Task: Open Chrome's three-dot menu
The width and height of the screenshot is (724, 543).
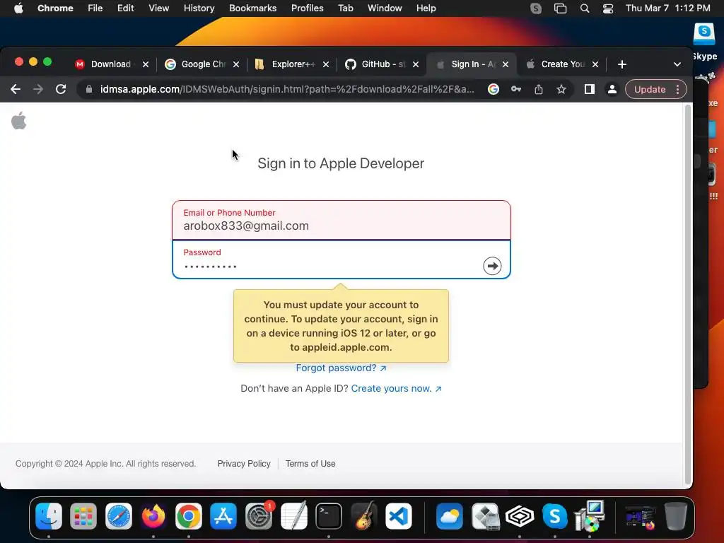Action: click(x=677, y=89)
